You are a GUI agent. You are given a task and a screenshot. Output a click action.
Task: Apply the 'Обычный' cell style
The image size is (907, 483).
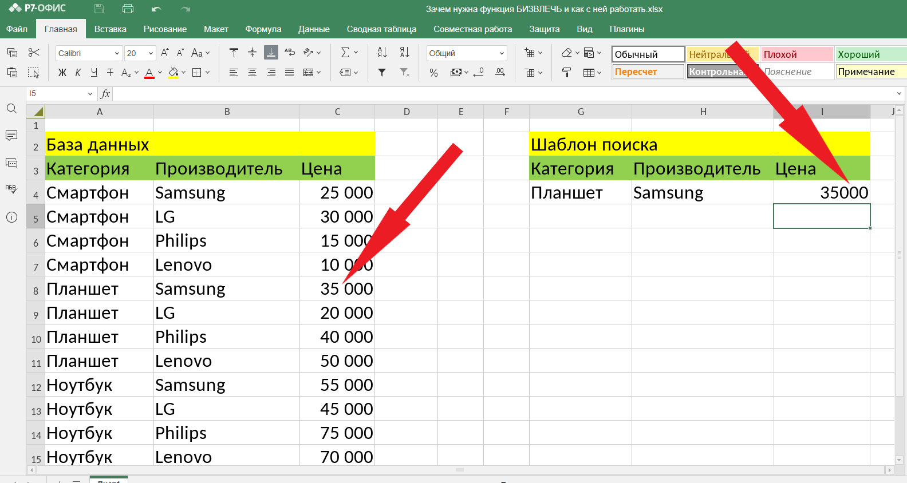(x=648, y=54)
